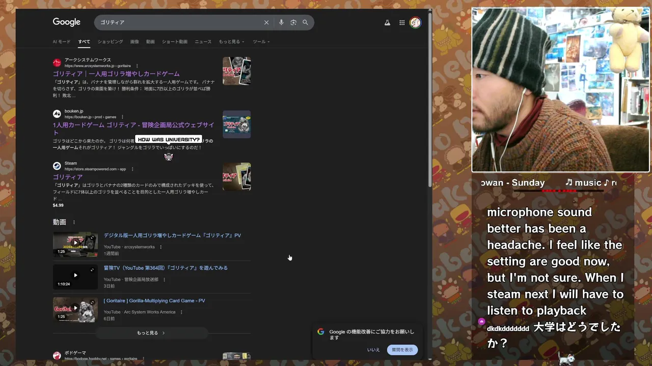Open [Goritaire] Gorilla-Multiplying Card Game PV link
Screen dimensions: 652x366
154,300
